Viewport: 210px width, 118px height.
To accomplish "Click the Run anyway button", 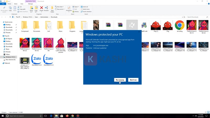I will 120,80.
